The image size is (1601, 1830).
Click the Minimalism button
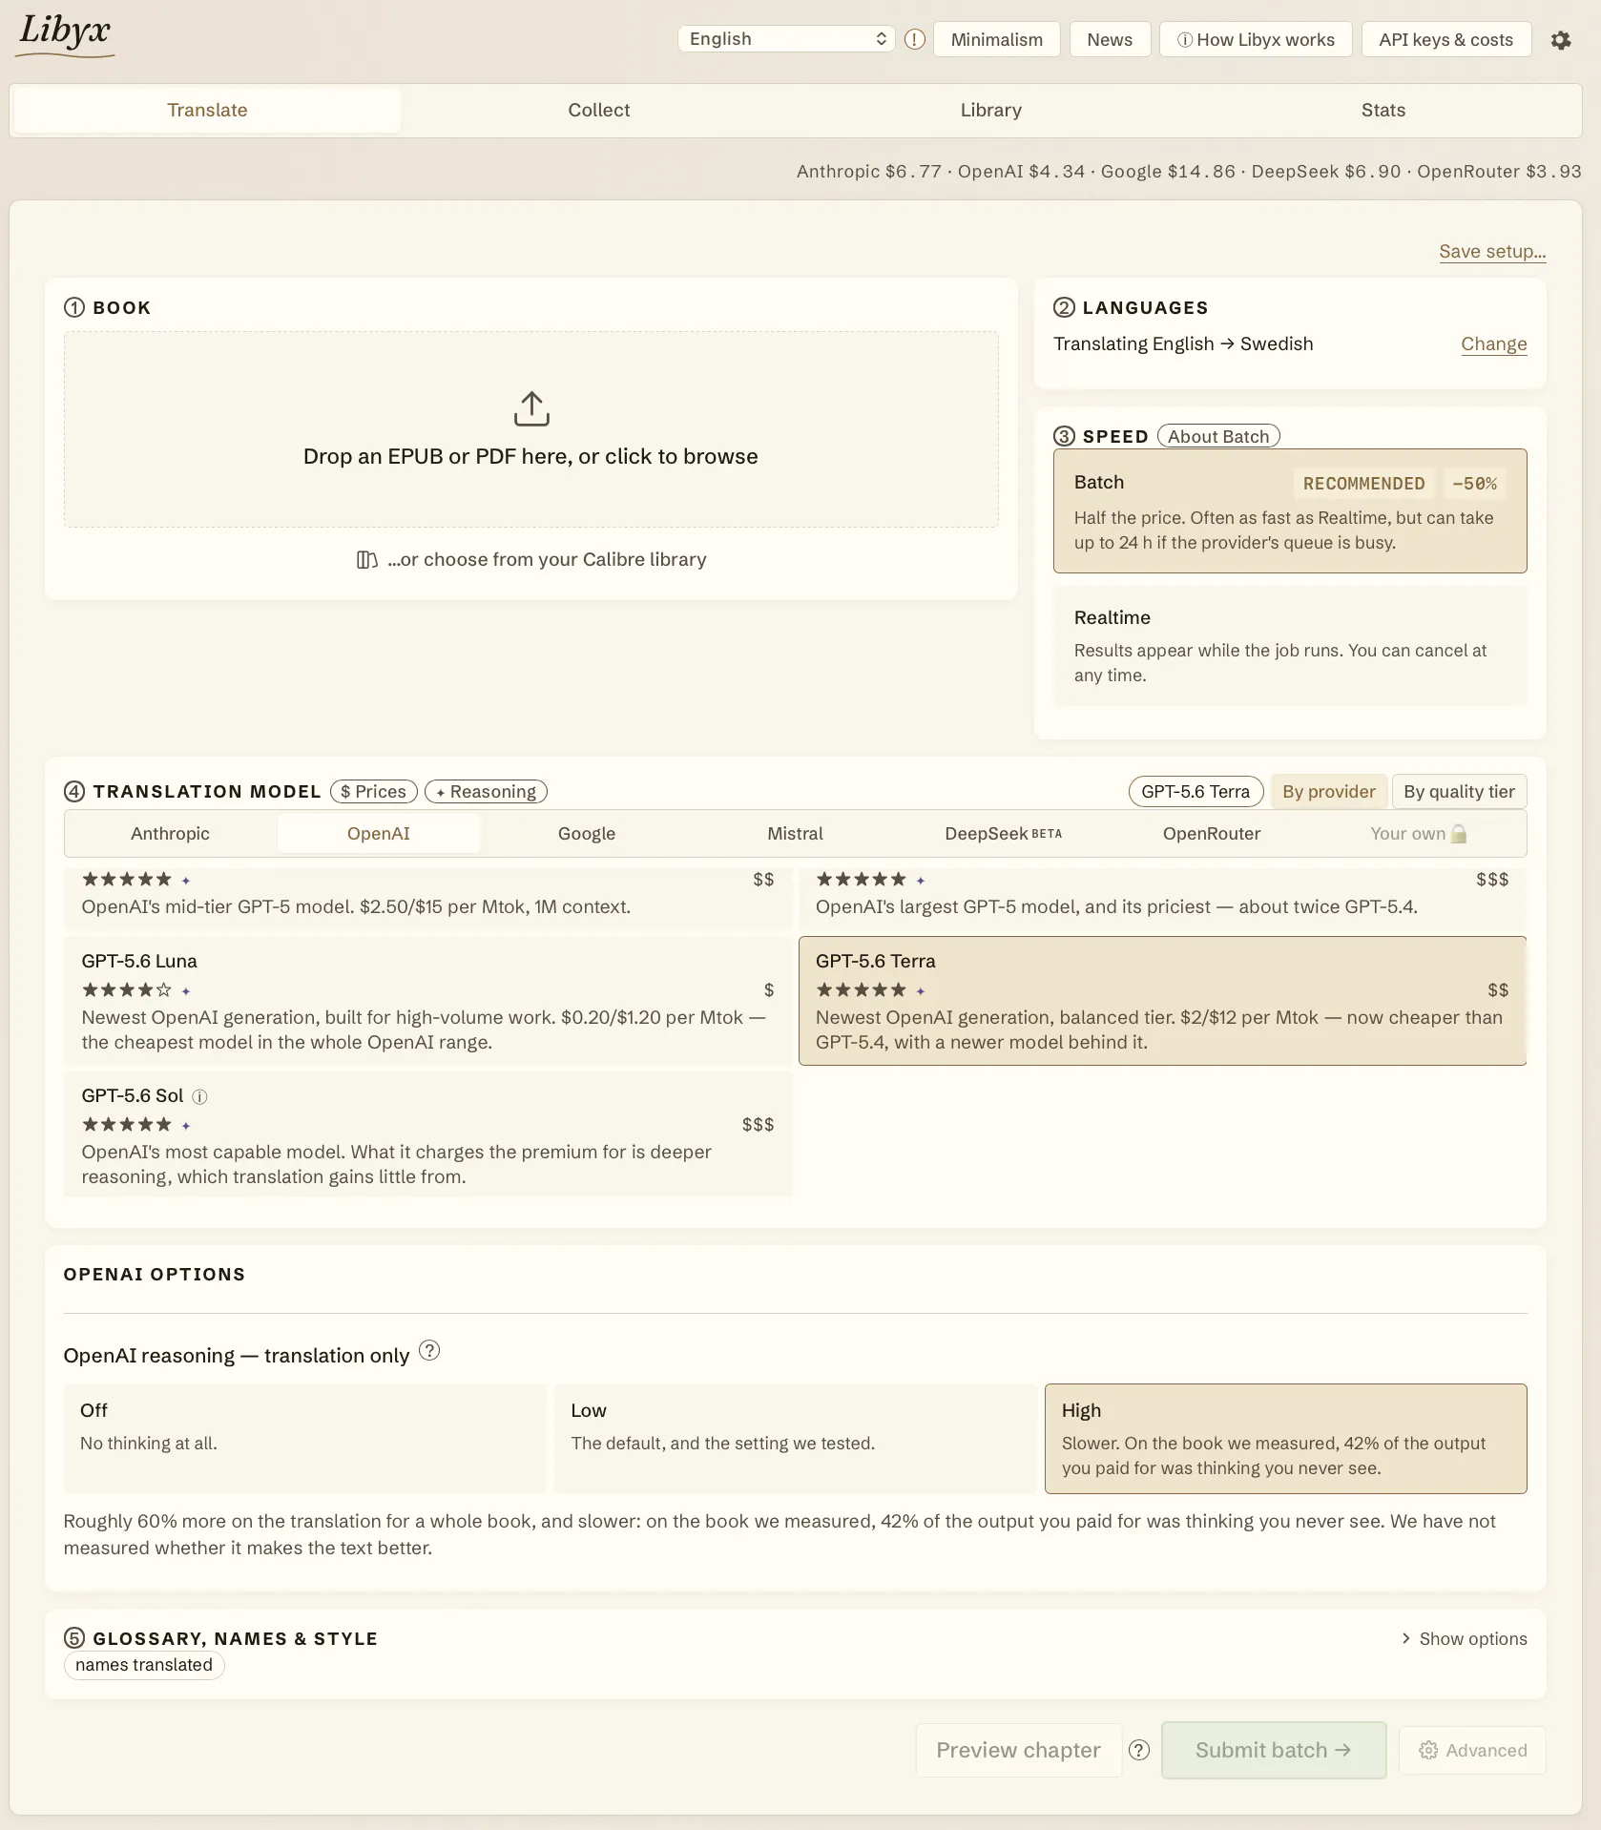tap(997, 39)
